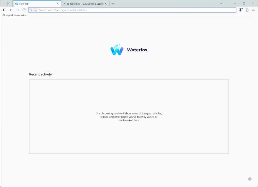Image resolution: width=258 pixels, height=187 pixels.
Task: Select the New Tab tab
Action: pyautogui.click(x=34, y=4)
